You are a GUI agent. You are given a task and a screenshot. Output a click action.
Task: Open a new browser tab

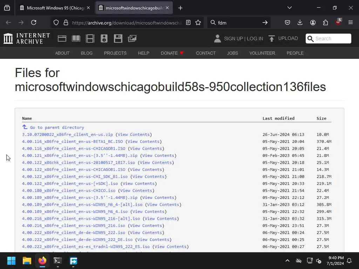181,8
